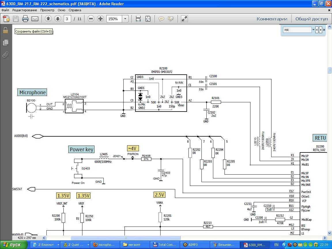Open the Просмотр menu
Screen dimensions: 332x249
click(47, 10)
